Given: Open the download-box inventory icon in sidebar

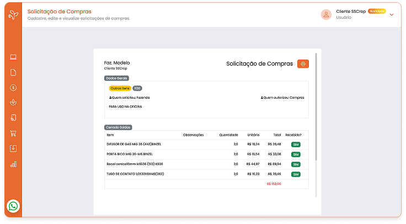Looking at the screenshot, I should point(13,148).
